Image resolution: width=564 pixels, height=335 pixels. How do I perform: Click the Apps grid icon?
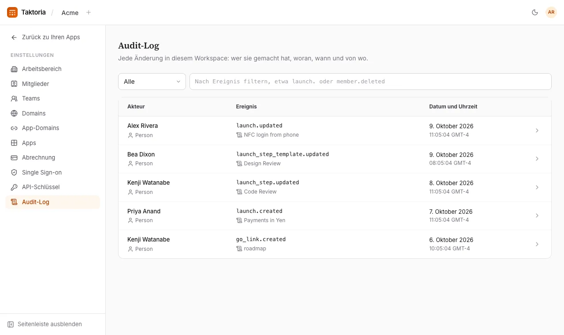click(14, 143)
